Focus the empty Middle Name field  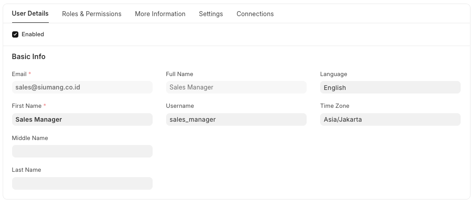pos(82,151)
